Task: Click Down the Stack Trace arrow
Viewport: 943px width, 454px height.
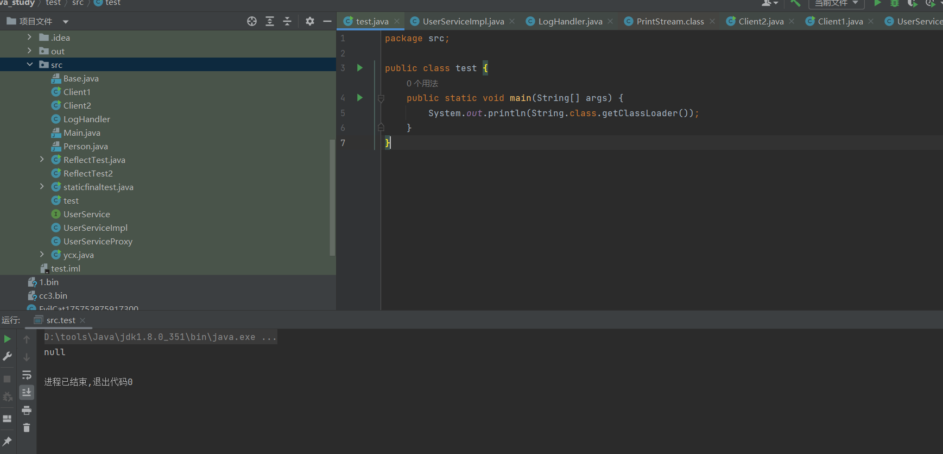Action: click(27, 357)
